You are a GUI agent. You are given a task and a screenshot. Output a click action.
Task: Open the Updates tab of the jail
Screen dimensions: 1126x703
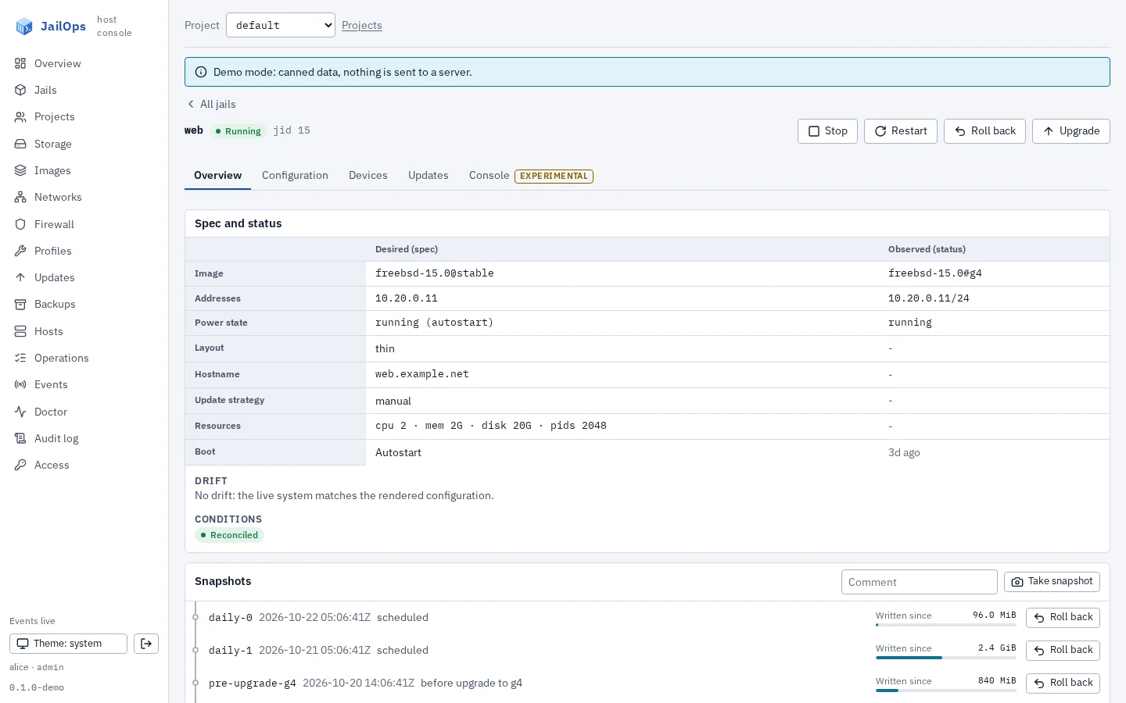click(x=429, y=176)
